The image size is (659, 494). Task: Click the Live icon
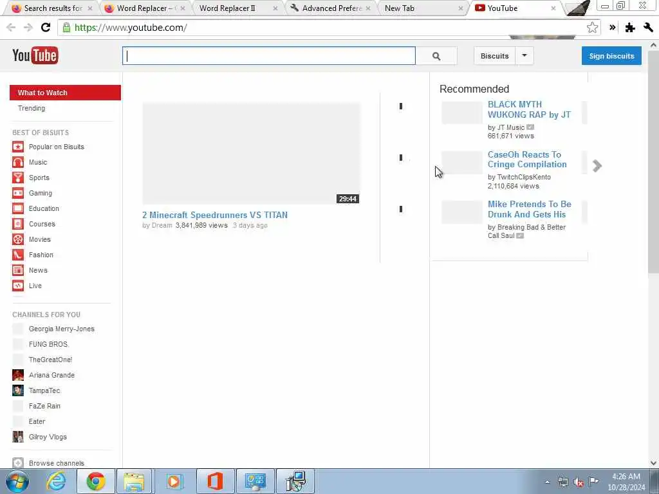[x=17, y=286]
